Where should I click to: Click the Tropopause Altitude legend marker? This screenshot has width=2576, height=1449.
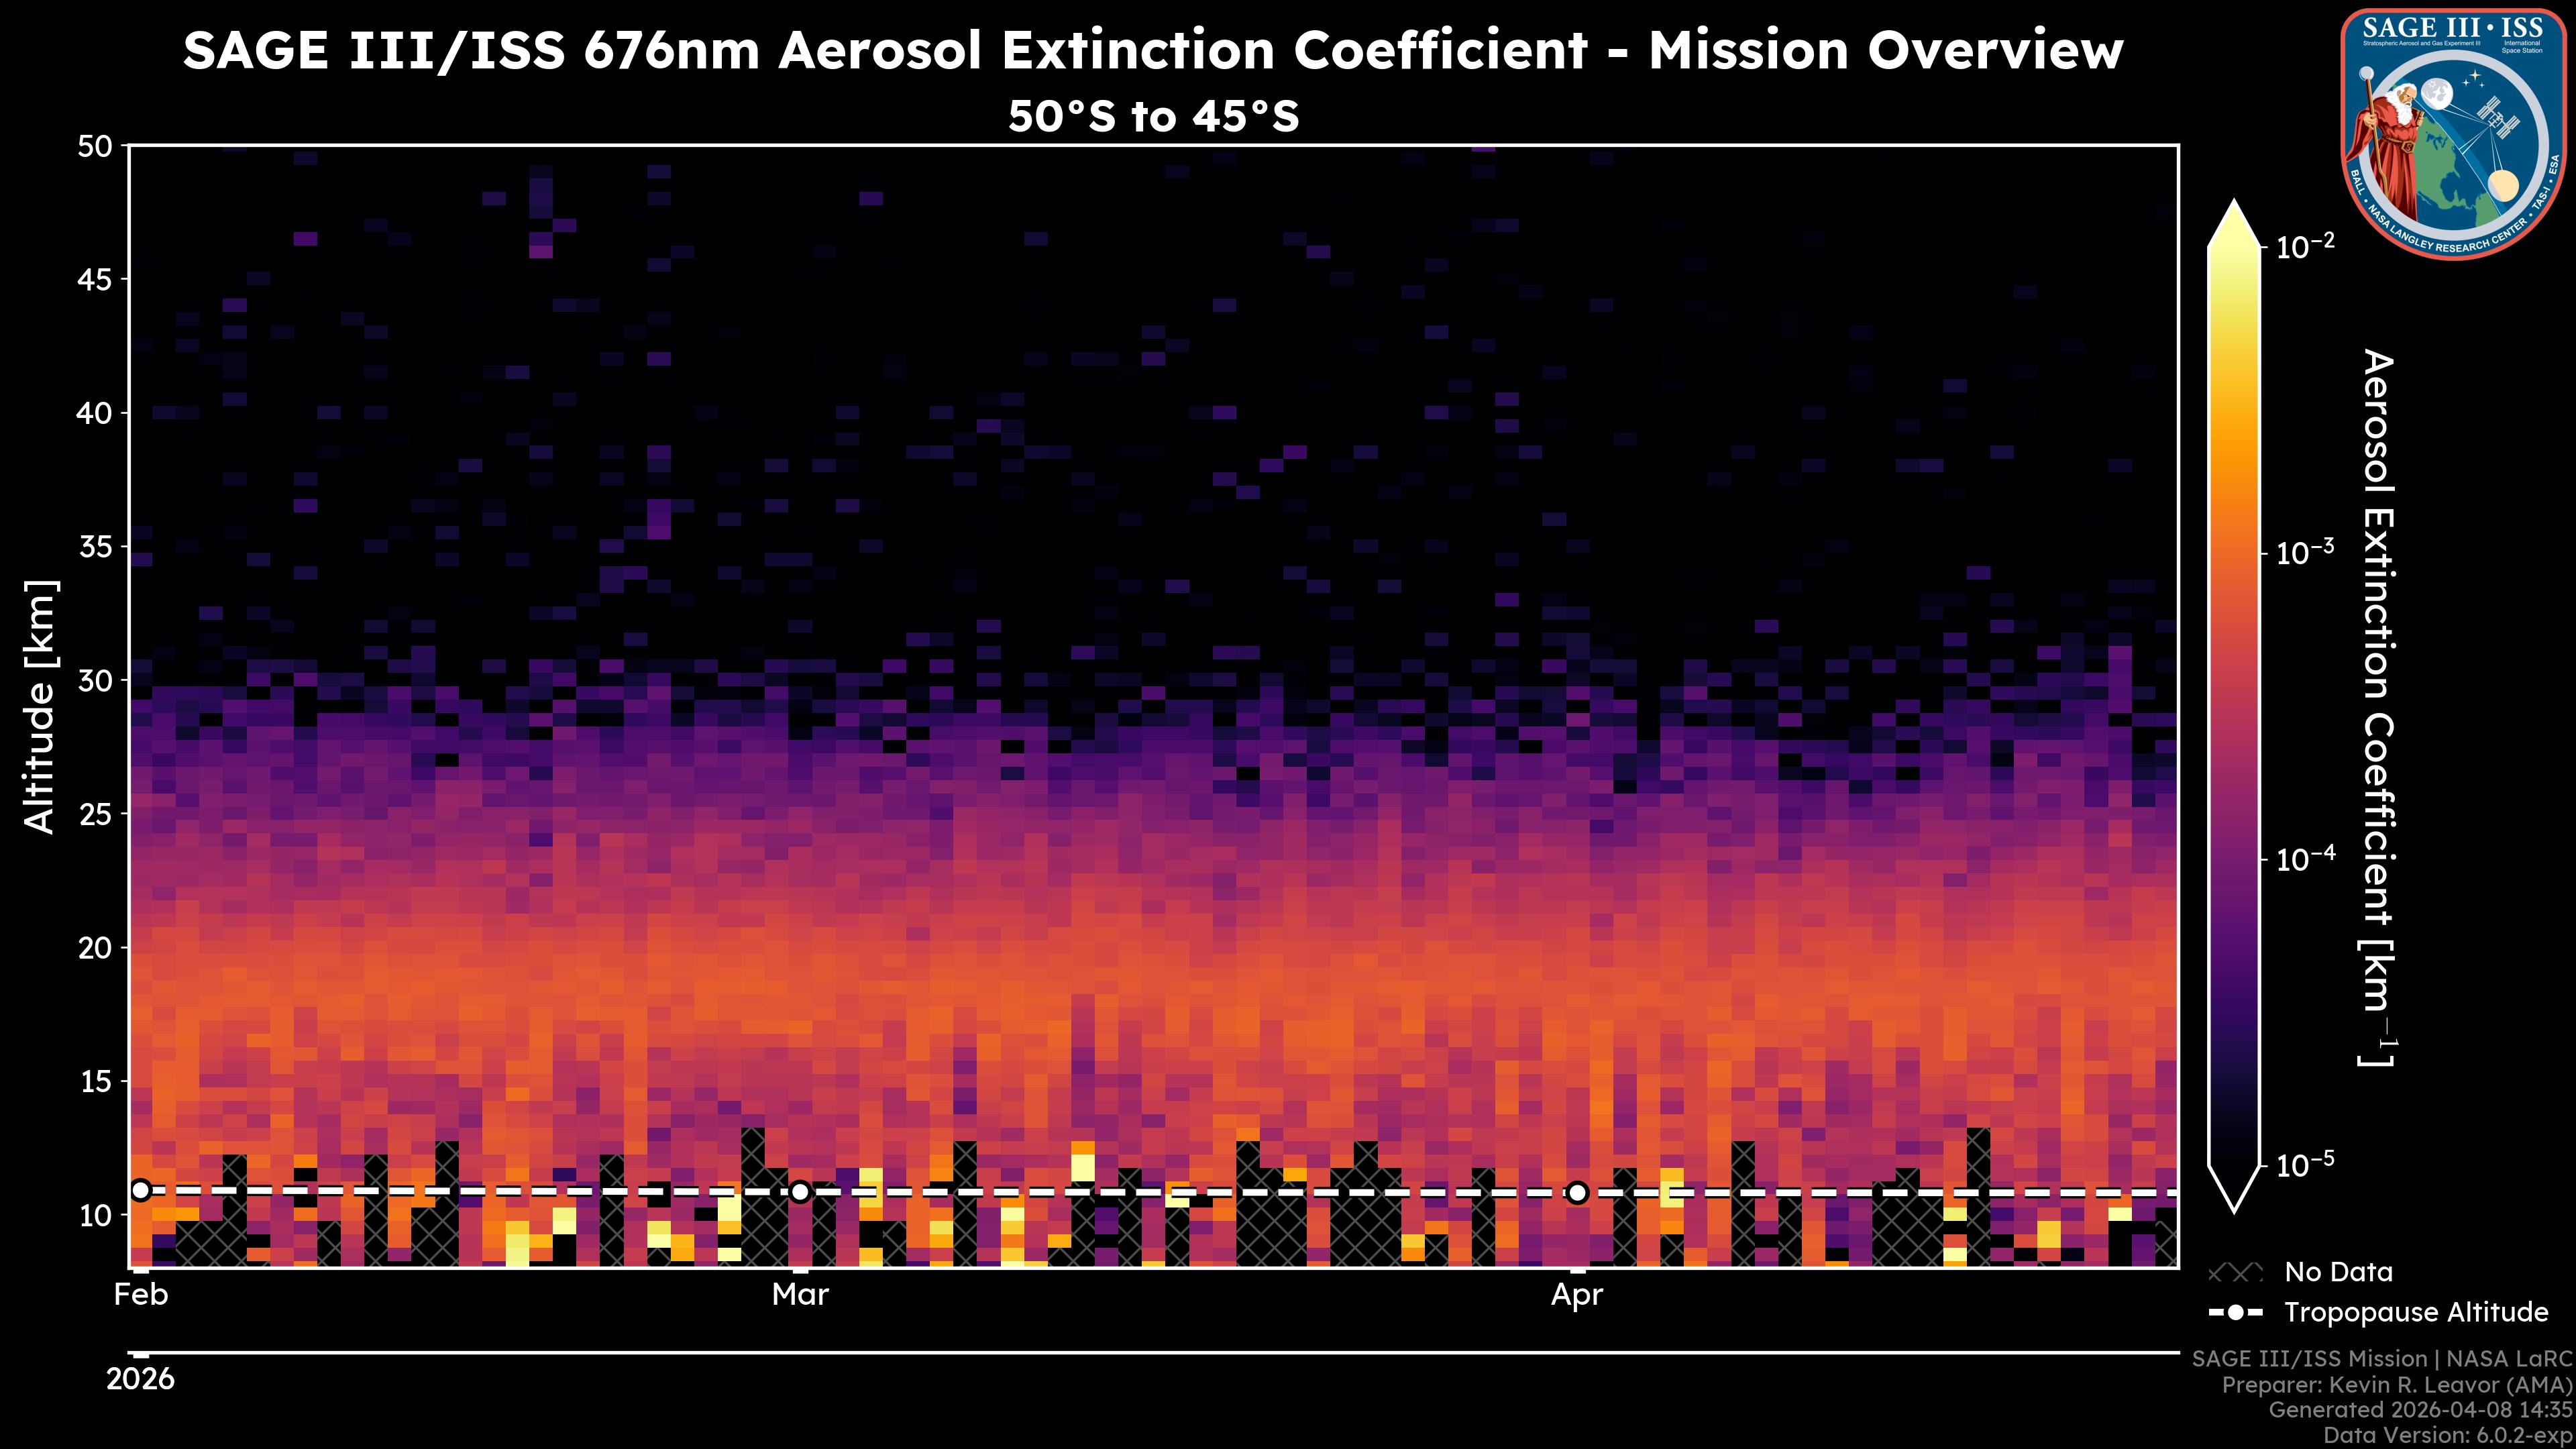(2235, 1312)
